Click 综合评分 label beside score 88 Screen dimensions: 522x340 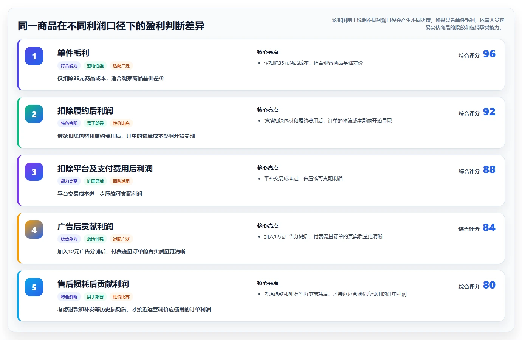469,171
